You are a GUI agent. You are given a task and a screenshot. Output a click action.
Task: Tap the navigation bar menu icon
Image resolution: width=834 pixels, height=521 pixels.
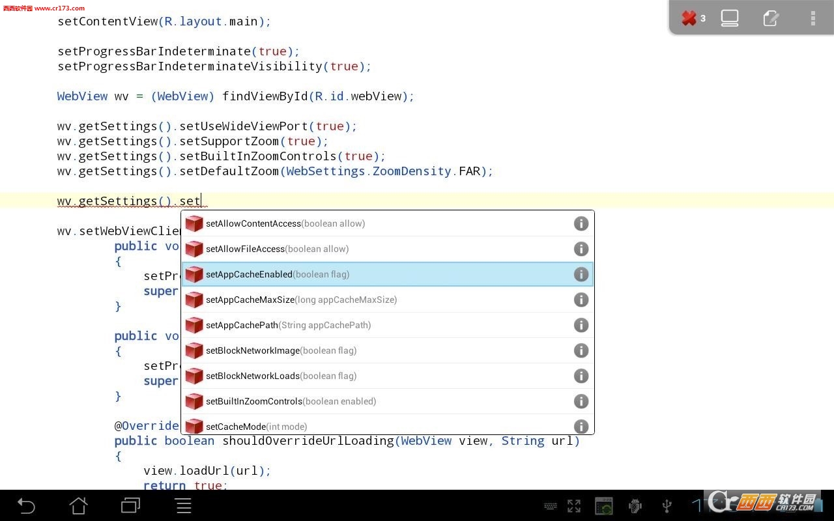tap(184, 505)
